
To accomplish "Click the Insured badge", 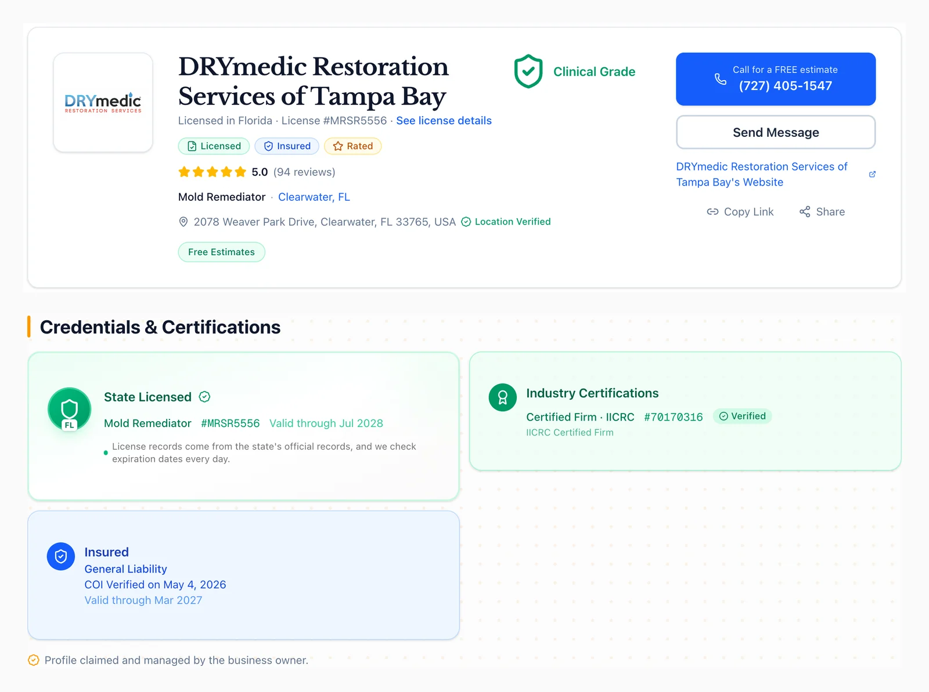I will click(287, 146).
